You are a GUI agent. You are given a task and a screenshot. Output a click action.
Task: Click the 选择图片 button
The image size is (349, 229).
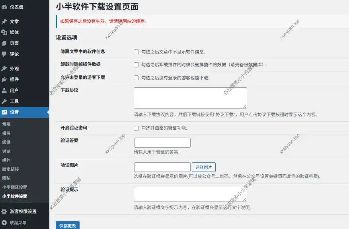tap(204, 167)
